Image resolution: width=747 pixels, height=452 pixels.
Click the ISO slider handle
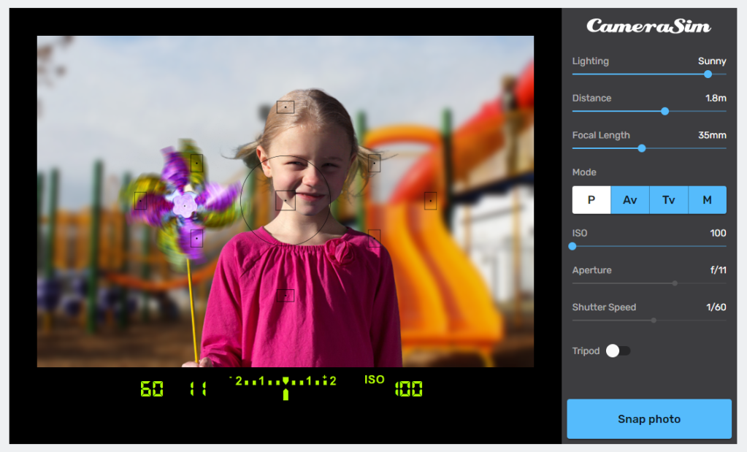(x=572, y=247)
